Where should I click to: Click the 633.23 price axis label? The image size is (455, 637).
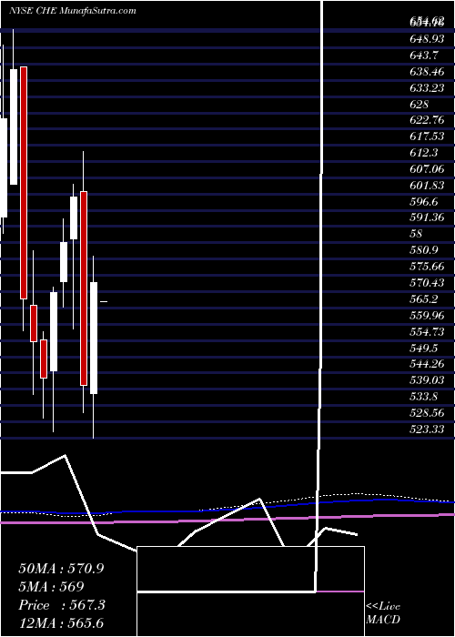(427, 87)
